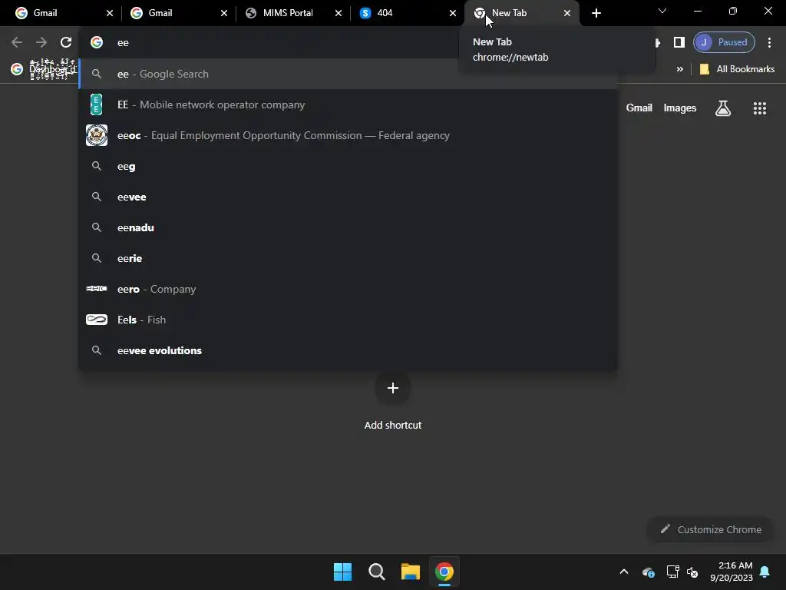Open tab search chevron in title bar
The height and width of the screenshot is (590, 786).
pyautogui.click(x=662, y=11)
